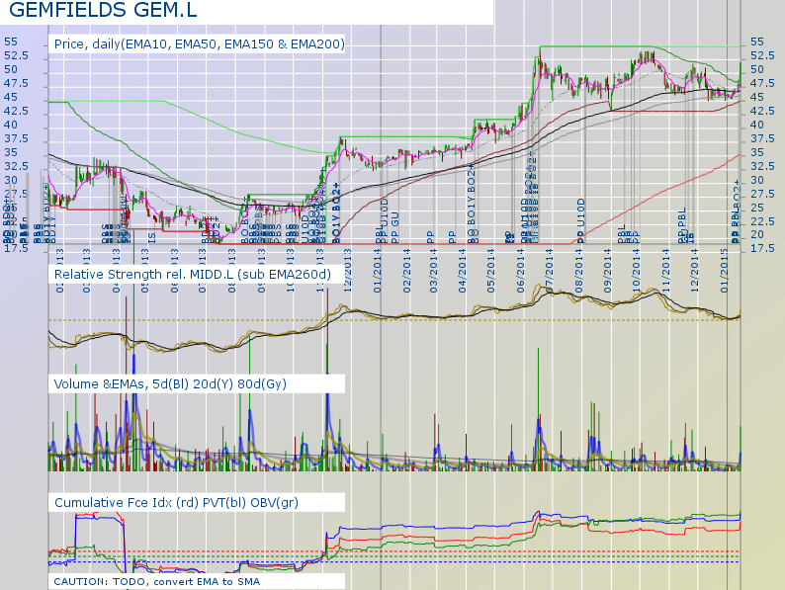Click the 50 value on left price axis
Image resolution: width=785 pixels, height=590 pixels.
pos(11,69)
